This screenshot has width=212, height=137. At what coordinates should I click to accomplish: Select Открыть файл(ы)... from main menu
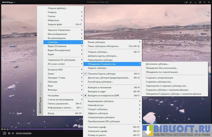click(x=57, y=8)
